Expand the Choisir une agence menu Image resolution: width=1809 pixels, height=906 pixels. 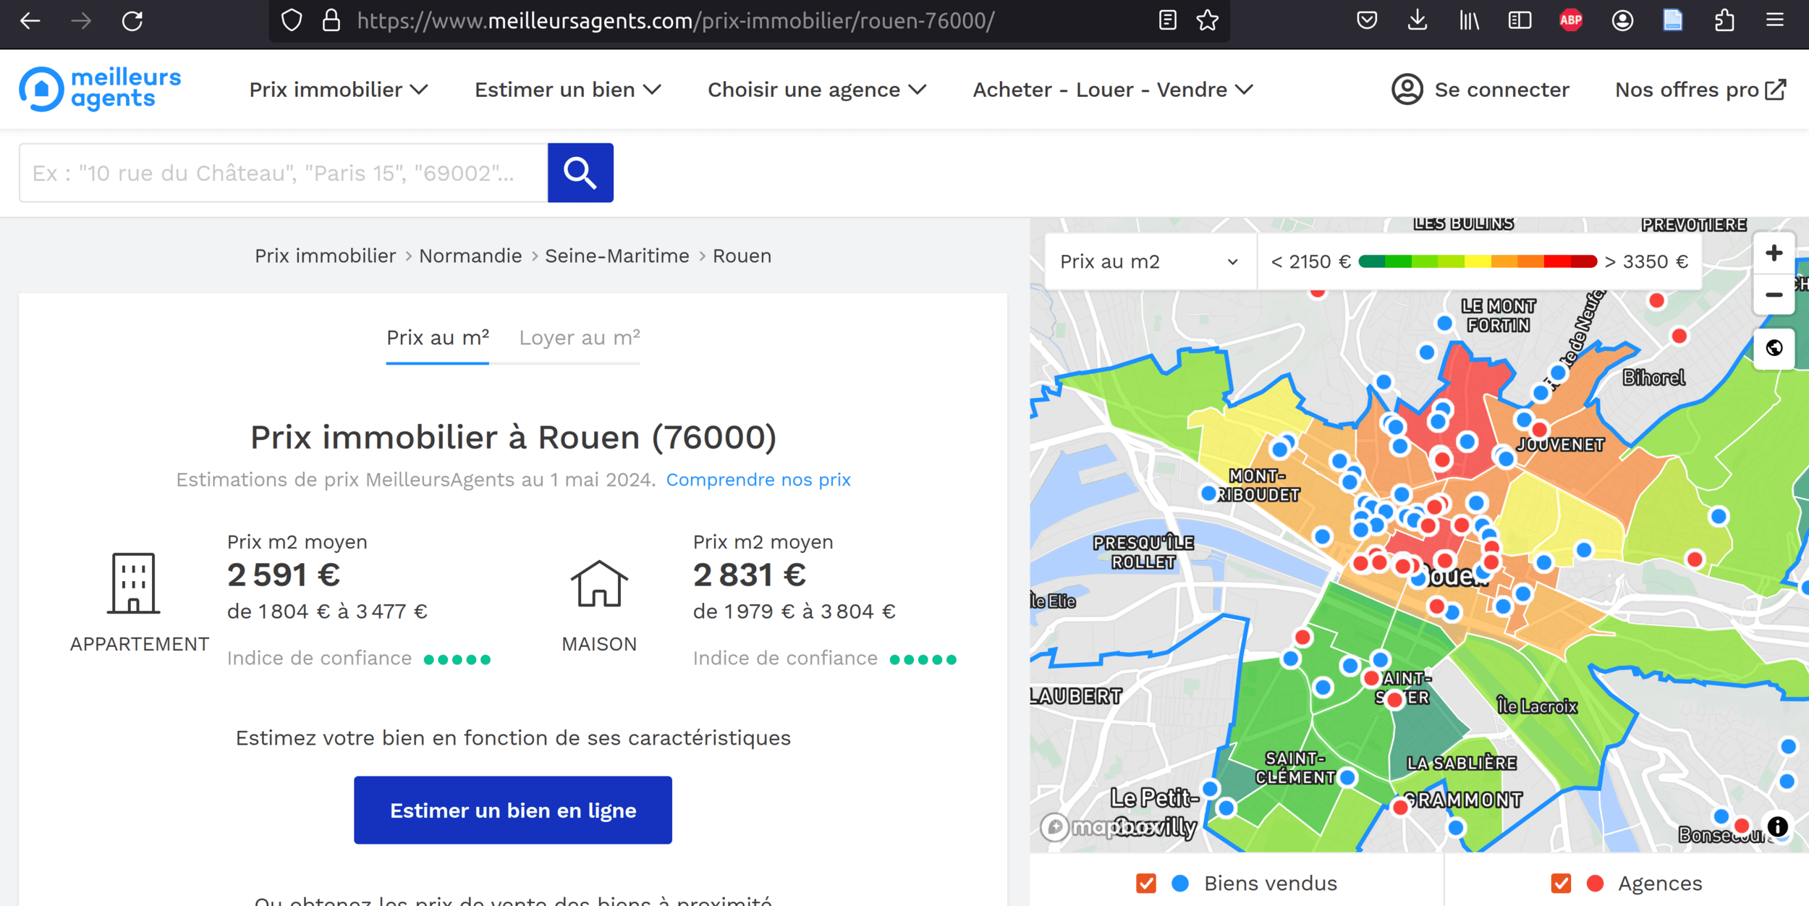point(816,90)
